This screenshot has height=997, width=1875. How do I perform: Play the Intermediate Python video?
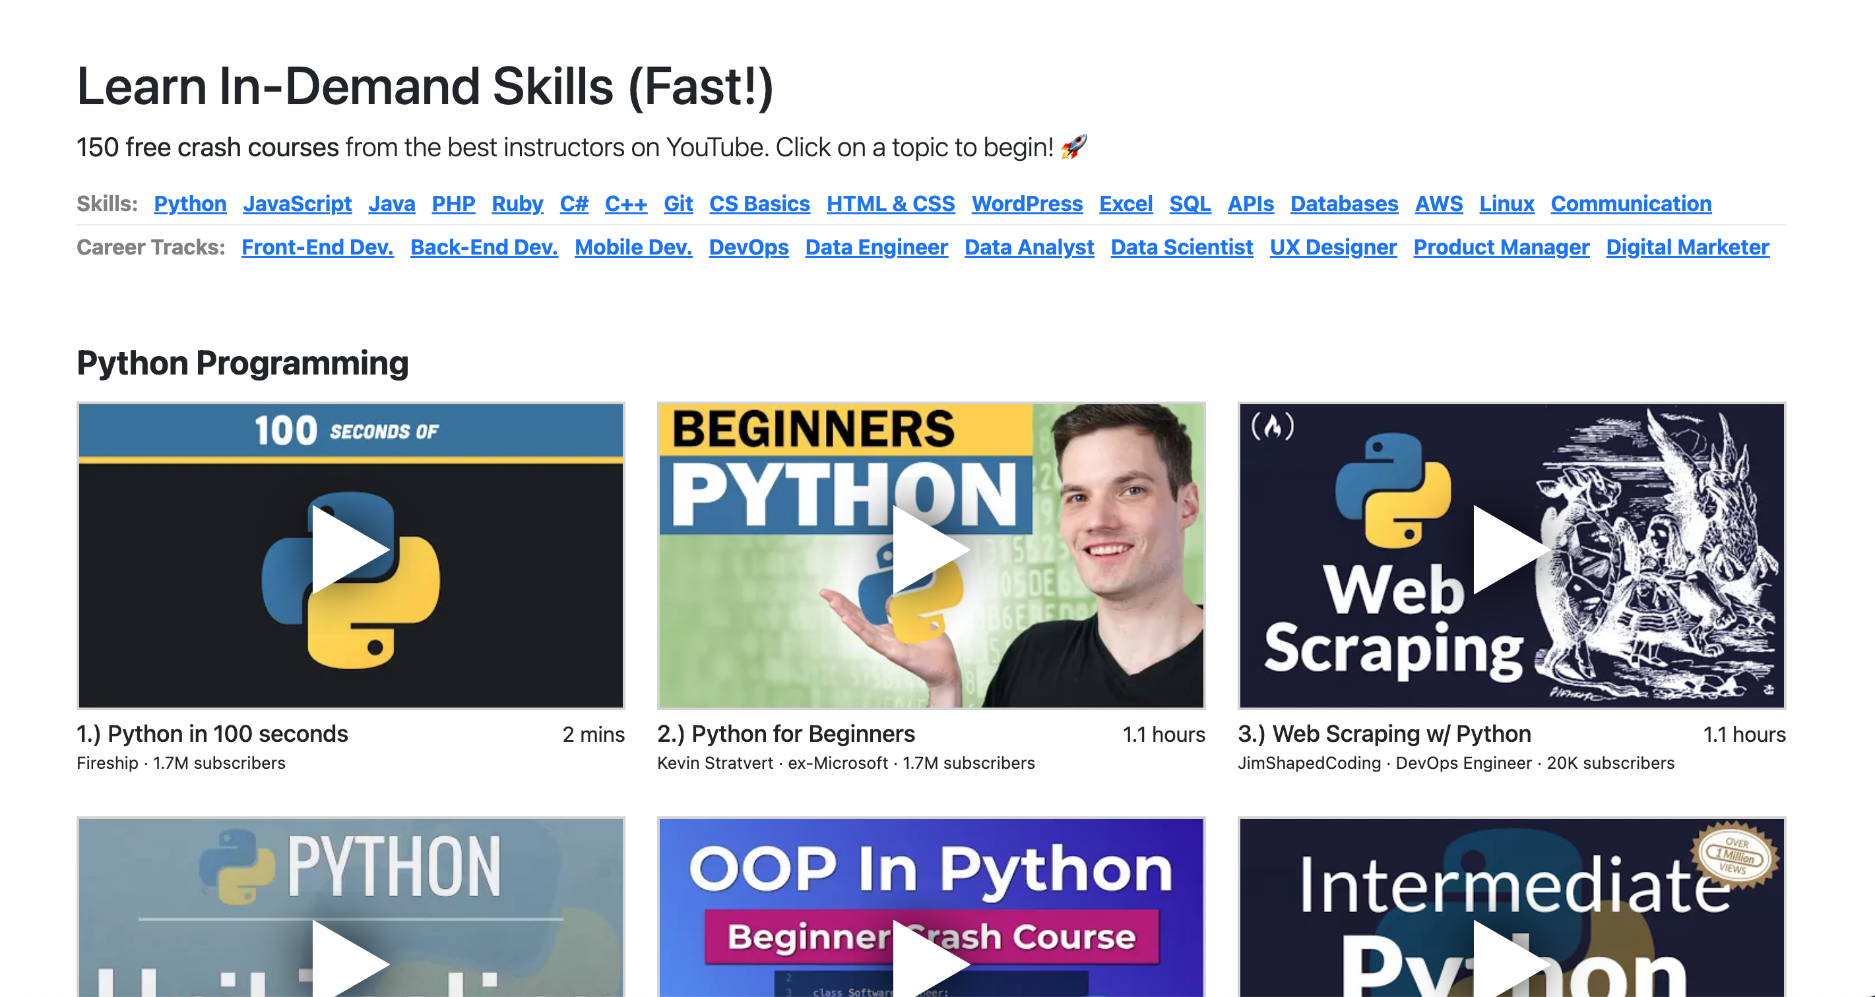pyautogui.click(x=1511, y=907)
